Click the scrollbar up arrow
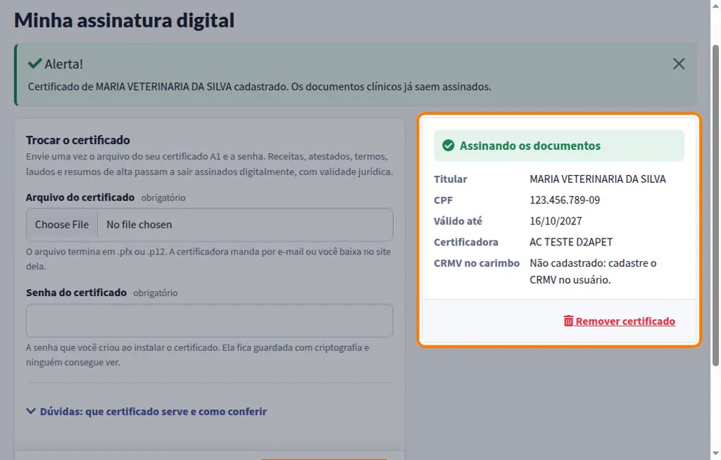The height and width of the screenshot is (460, 721). 715,6
